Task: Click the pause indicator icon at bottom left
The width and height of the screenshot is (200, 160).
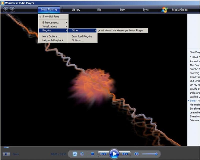Action: pyautogui.click(x=6, y=154)
